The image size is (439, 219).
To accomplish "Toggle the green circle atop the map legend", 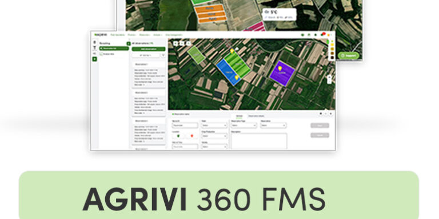I will point(329,42).
